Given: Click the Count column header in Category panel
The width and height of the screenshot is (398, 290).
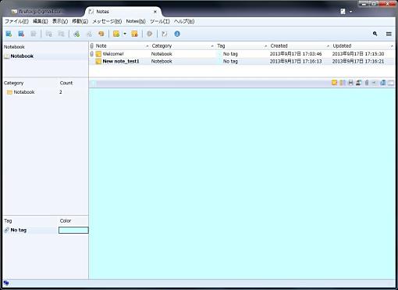Looking at the screenshot, I should (66, 83).
